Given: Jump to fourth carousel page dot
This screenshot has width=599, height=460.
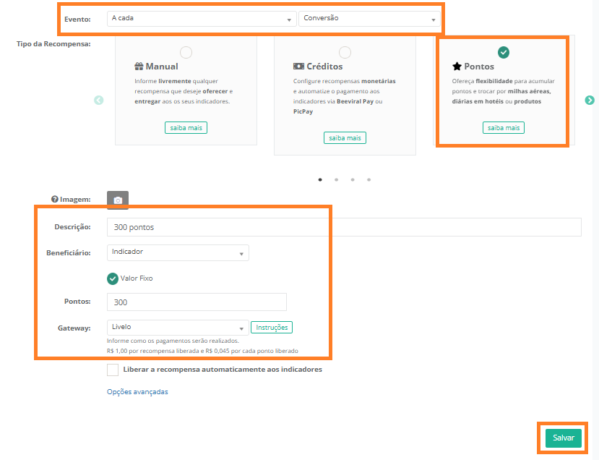Looking at the screenshot, I should [x=369, y=179].
